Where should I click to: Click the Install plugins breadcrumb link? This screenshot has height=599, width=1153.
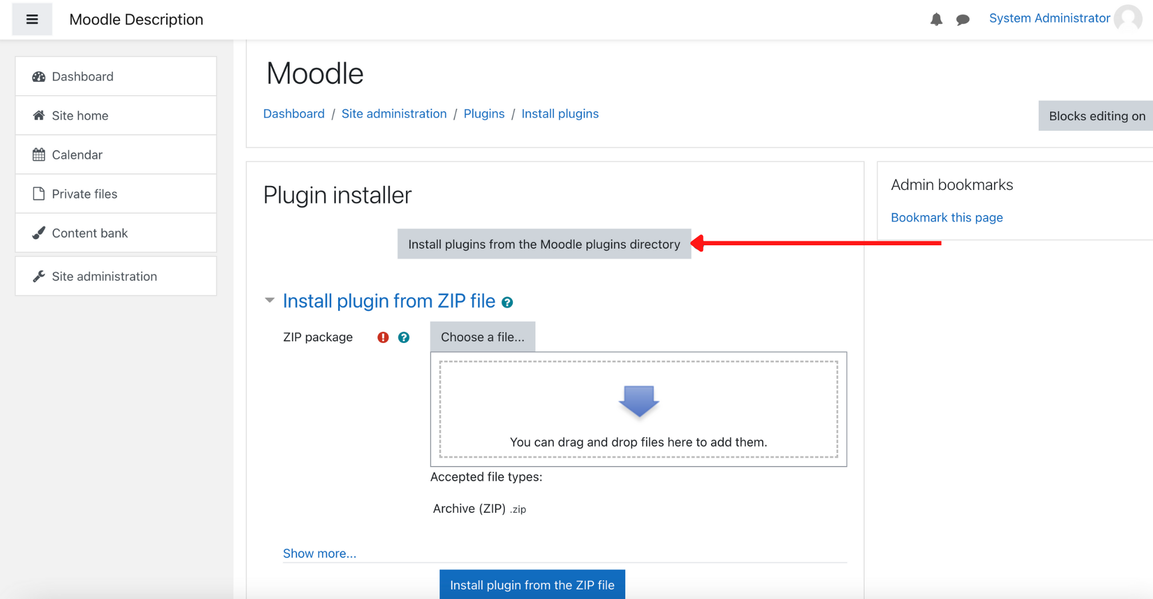[x=560, y=114]
